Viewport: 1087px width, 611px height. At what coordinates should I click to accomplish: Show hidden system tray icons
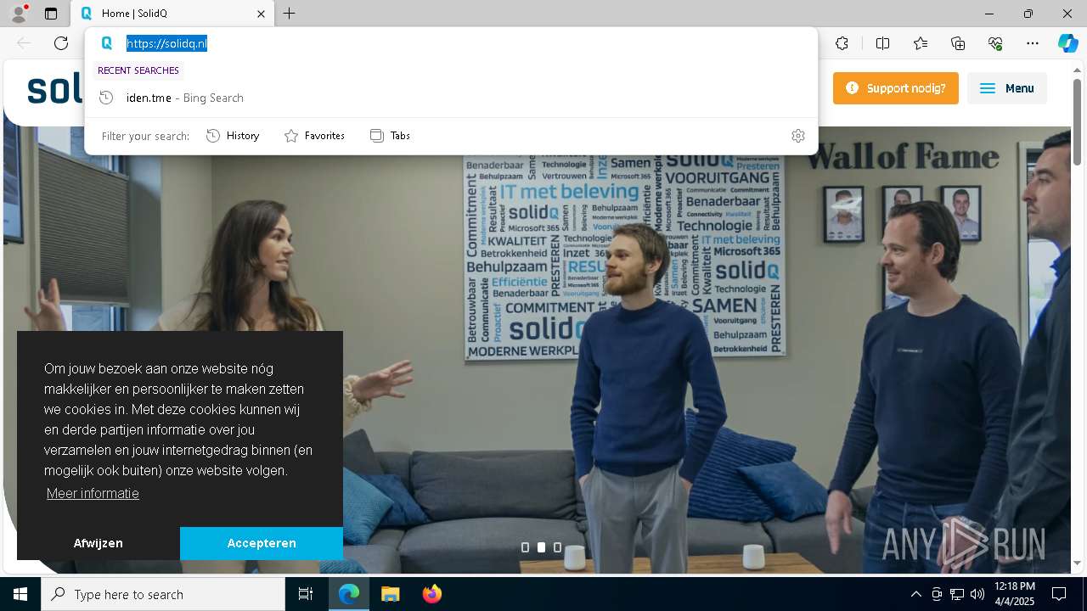[915, 594]
